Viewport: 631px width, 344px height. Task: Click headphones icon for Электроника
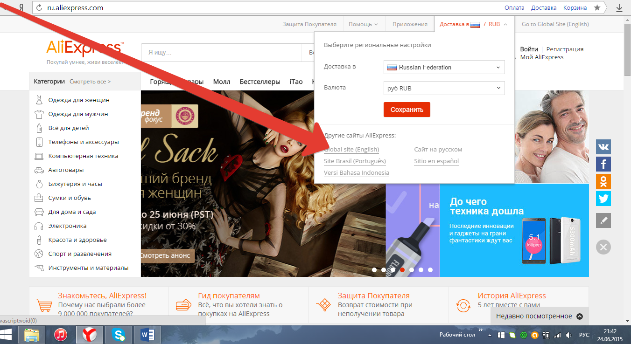[x=39, y=226]
